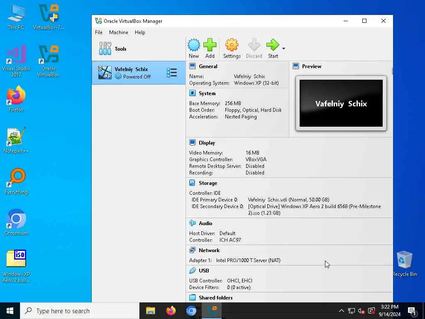425x319 pixels.
Task: Click the Storage disk icon
Action: tap(193, 183)
